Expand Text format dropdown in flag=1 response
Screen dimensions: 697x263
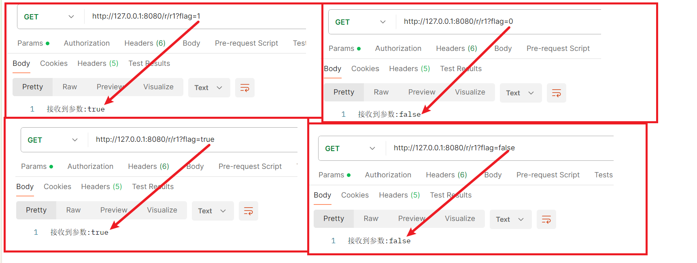[209, 88]
